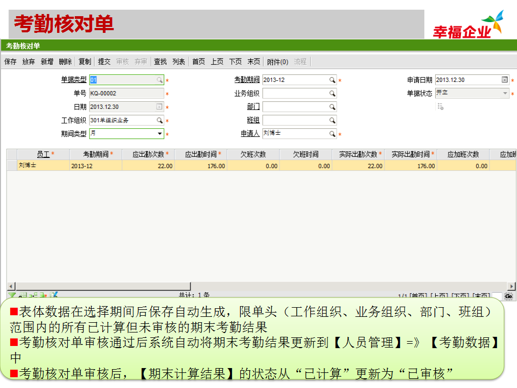Screen dimensions: 517x388
Task: Click 查找 toolbar button
Action: [160, 62]
